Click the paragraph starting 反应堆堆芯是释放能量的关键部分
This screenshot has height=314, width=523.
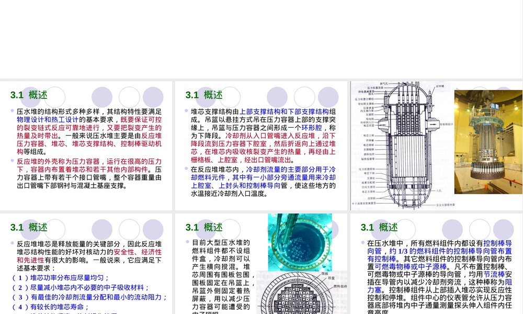click(89, 256)
